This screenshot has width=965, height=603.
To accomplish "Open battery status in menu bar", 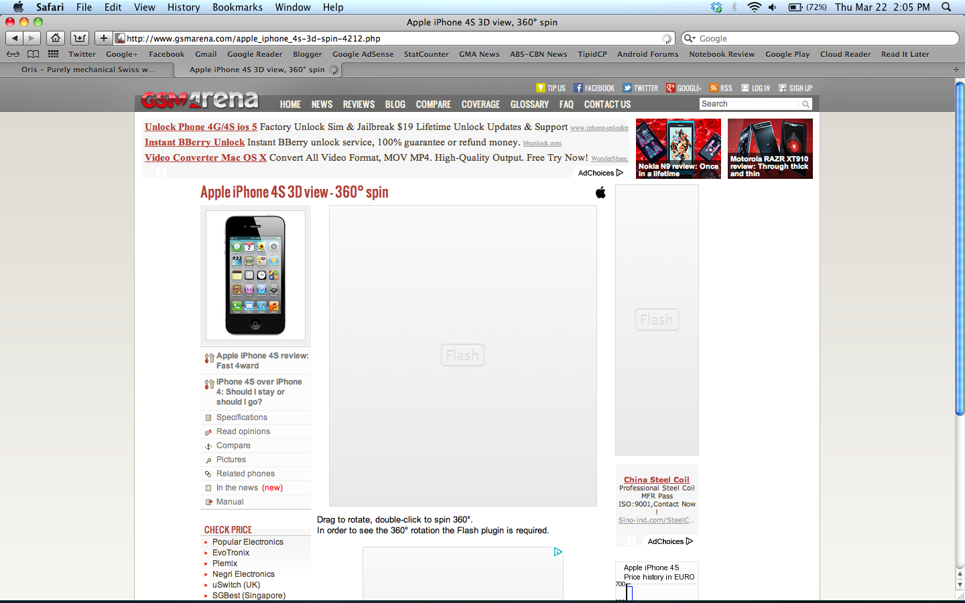I will (x=807, y=7).
